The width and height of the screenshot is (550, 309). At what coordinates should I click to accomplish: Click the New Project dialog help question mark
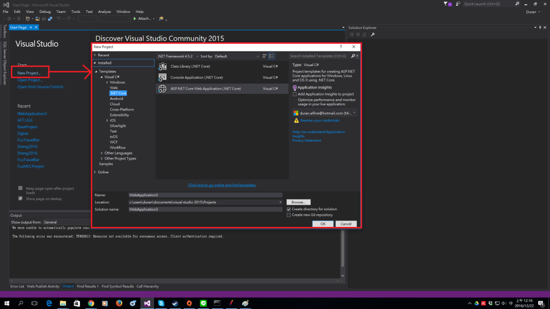[x=341, y=47]
